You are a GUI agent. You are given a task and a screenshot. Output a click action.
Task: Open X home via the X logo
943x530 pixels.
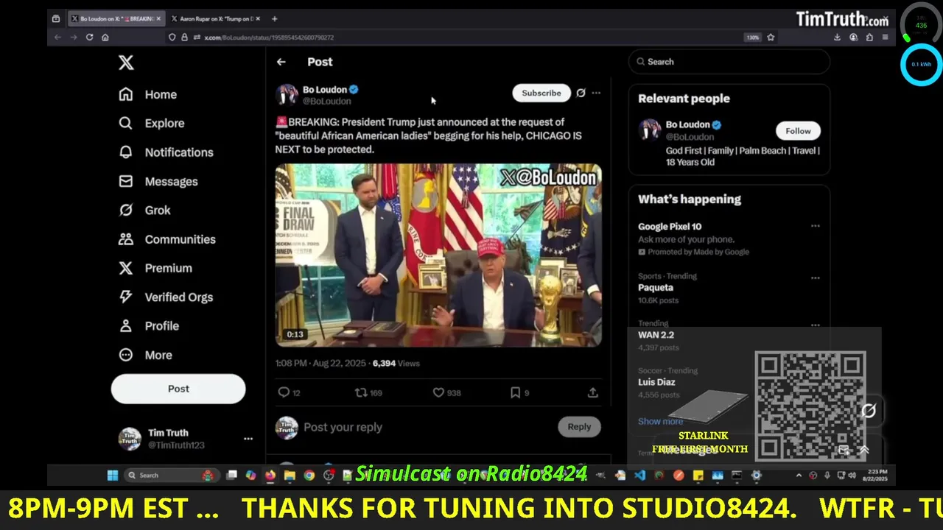coord(126,63)
